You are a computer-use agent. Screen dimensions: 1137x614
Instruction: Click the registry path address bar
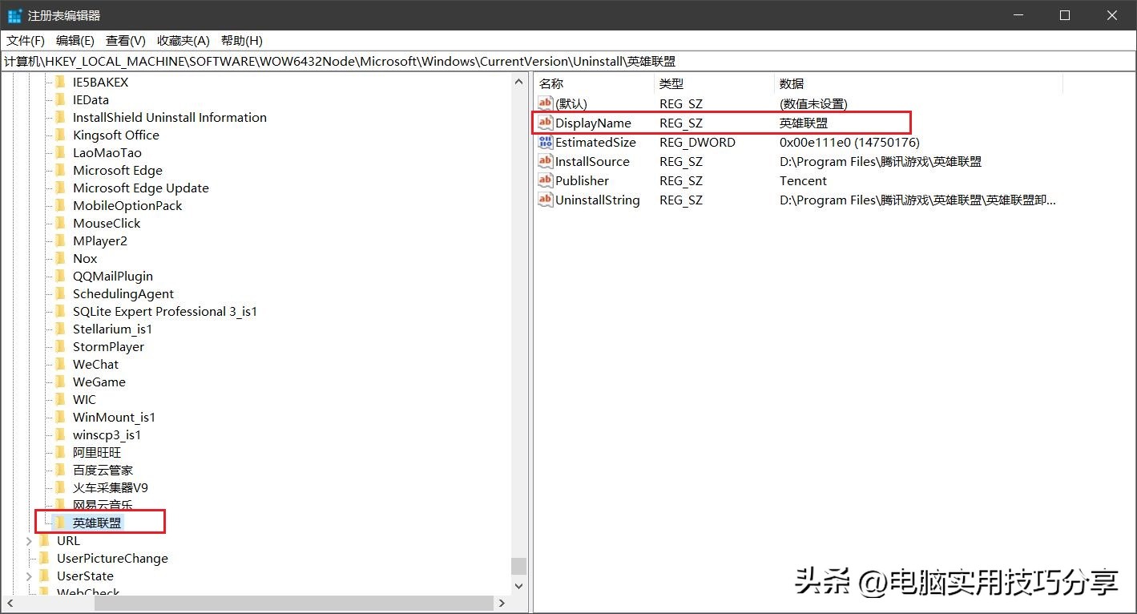pyautogui.click(x=568, y=61)
